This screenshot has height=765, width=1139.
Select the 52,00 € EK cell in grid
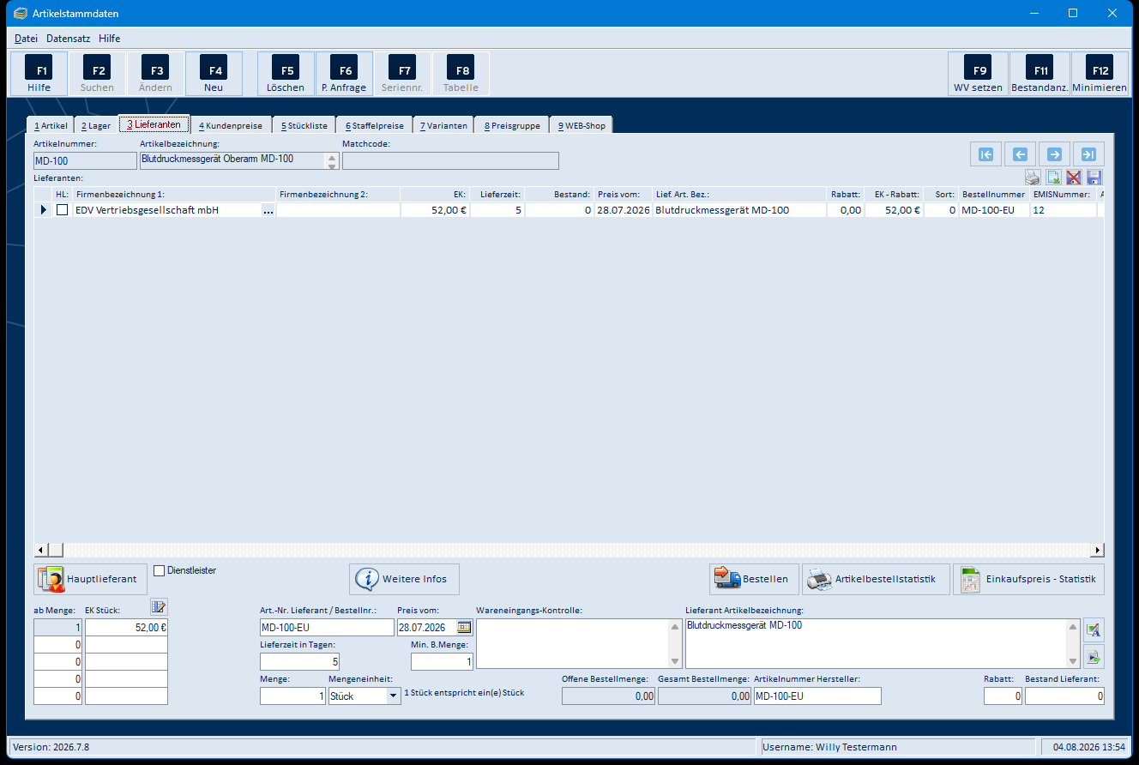pos(435,210)
